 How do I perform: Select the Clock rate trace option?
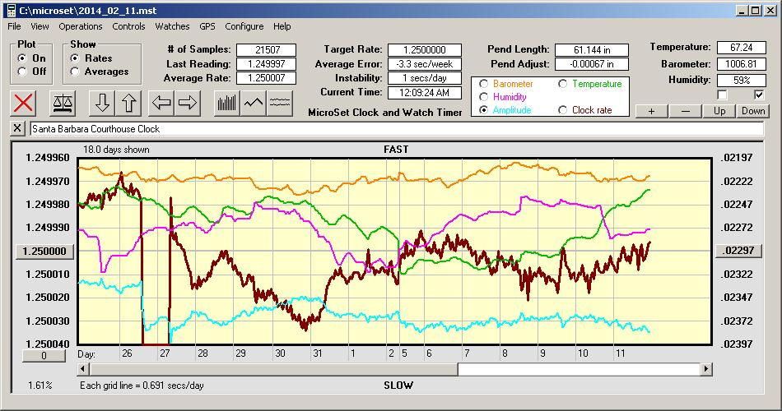pyautogui.click(x=562, y=110)
